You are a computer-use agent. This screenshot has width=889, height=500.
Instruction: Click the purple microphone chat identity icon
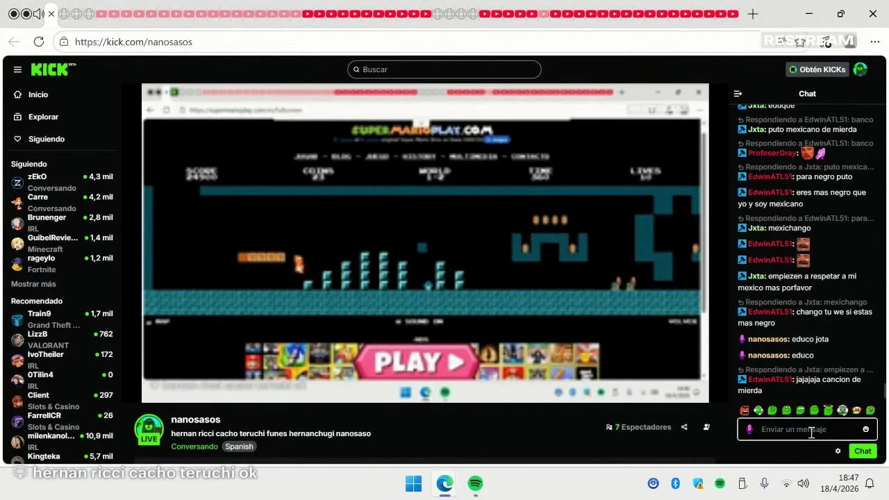pos(749,429)
